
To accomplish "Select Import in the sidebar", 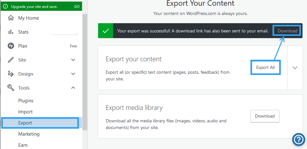I will pos(25,112).
